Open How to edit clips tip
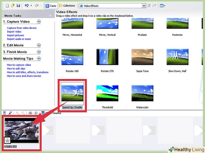This screenshot has width=205, height=153. tap(16, 69)
